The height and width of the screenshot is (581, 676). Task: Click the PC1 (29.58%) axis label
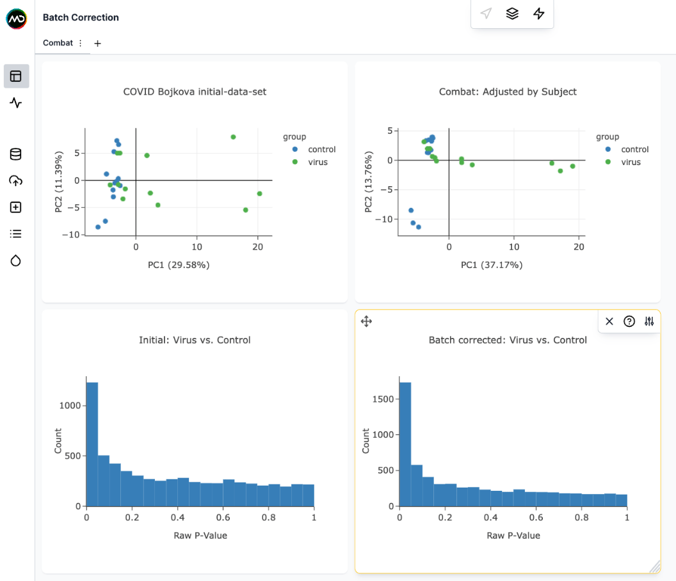point(179,265)
